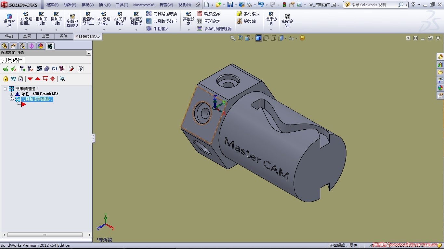The height and width of the screenshot is (249, 444).
Task: Open the 系統設定 預設 panel dropdown
Action: (89, 53)
